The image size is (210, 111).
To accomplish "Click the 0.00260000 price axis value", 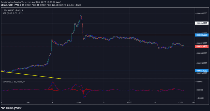I will click(x=202, y=73).
